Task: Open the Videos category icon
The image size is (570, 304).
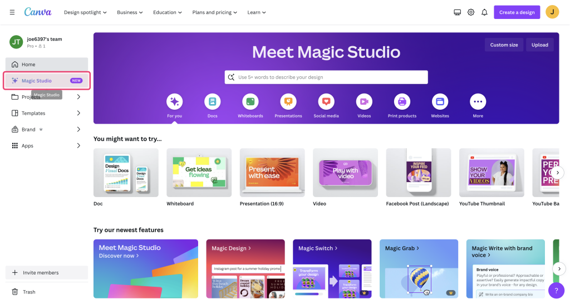Action: 364,102
